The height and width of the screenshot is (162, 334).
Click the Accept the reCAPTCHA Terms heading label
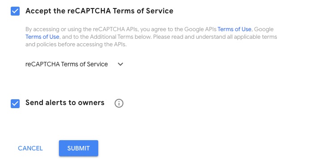pyautogui.click(x=99, y=11)
